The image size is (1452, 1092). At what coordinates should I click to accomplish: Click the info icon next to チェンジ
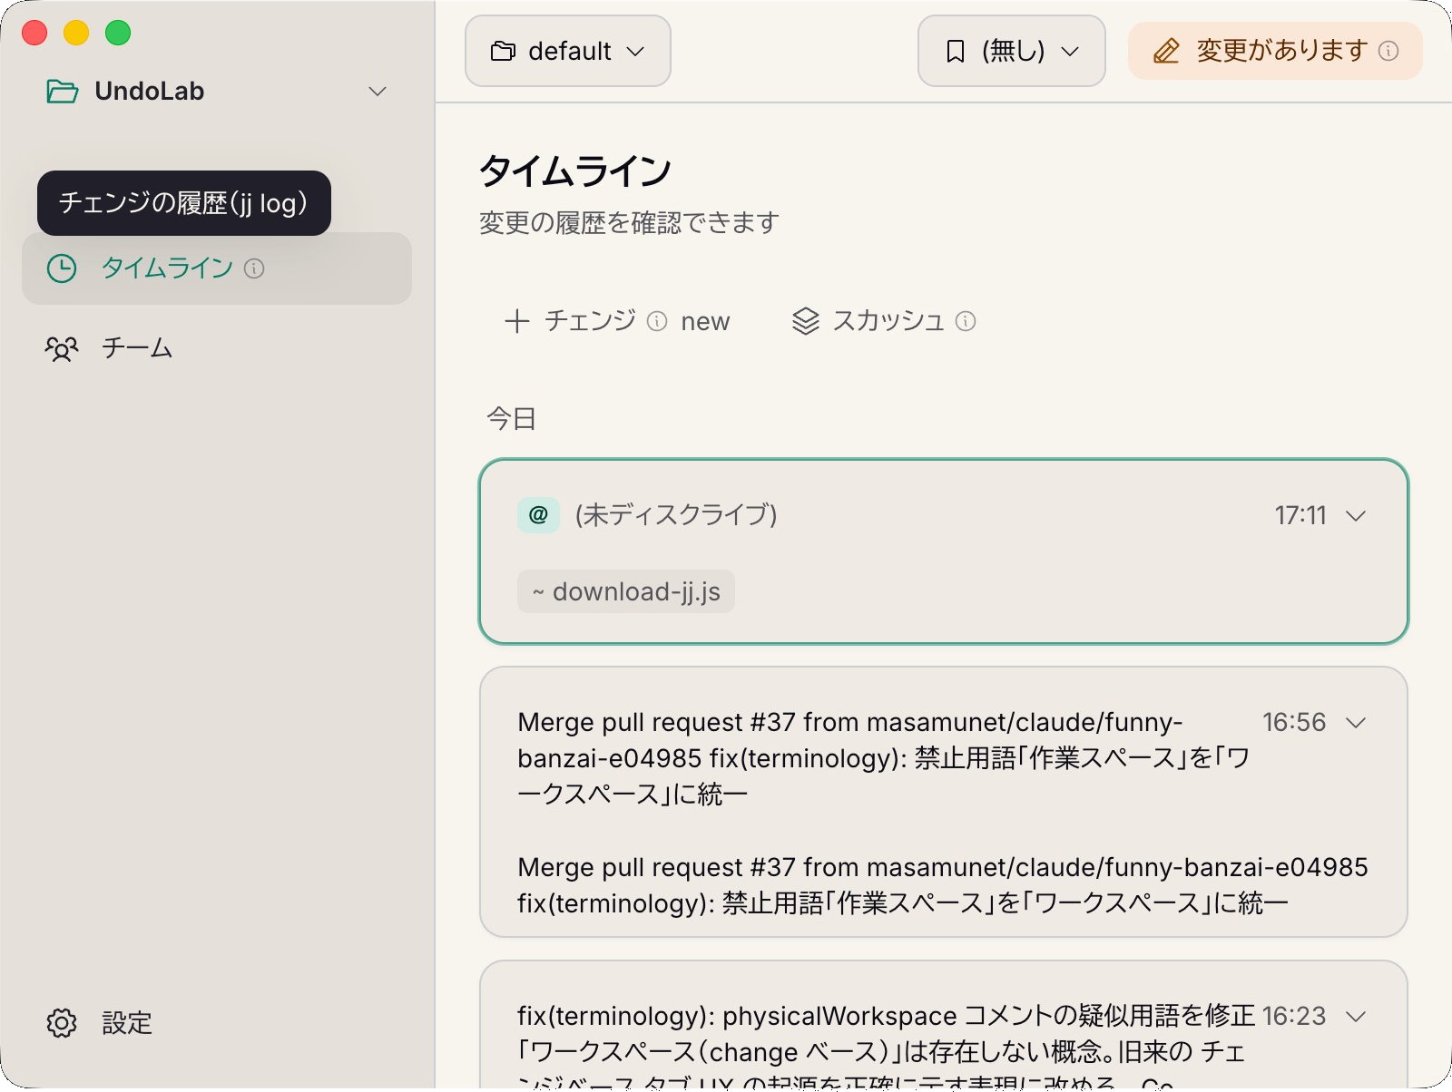pos(657,321)
